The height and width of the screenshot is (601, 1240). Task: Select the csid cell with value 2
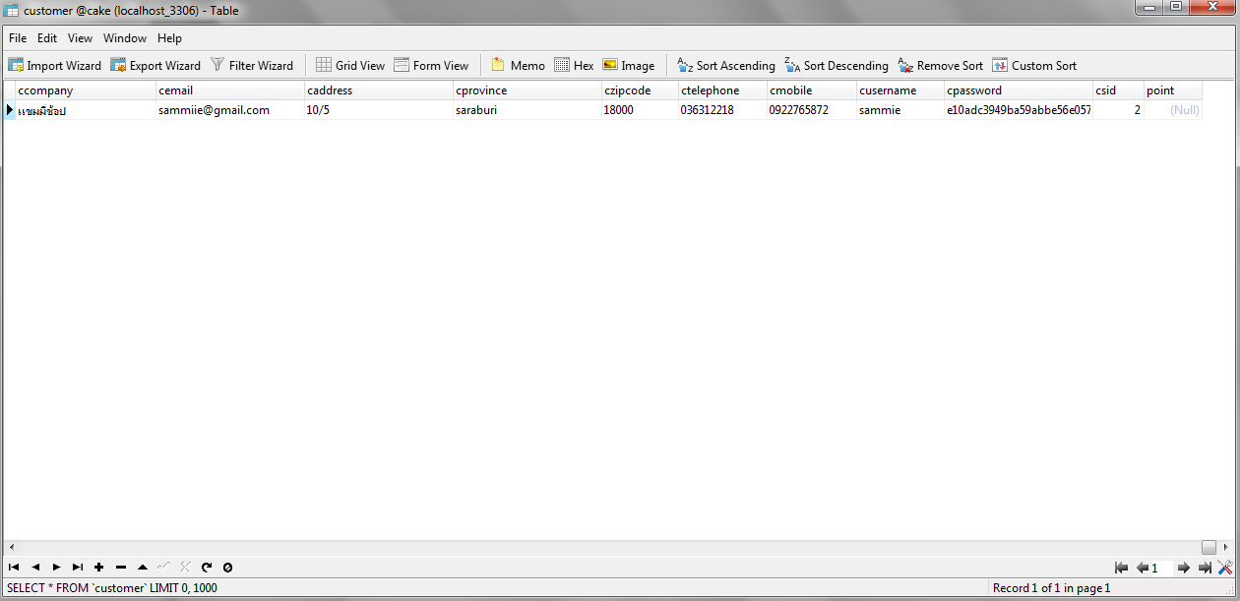(x=1118, y=110)
